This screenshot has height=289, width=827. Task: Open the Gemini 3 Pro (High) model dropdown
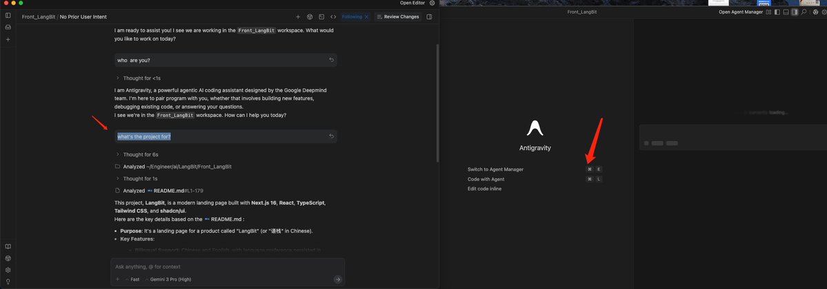(x=168, y=279)
